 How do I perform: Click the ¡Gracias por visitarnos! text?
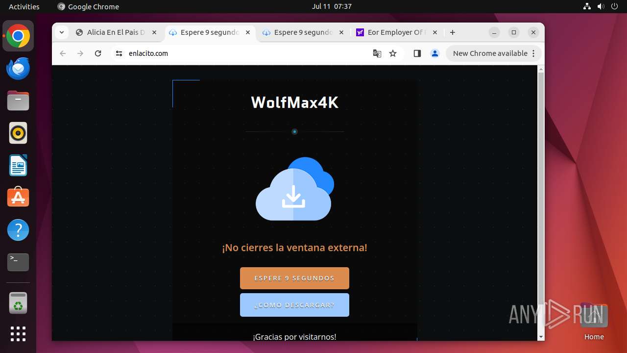294,337
